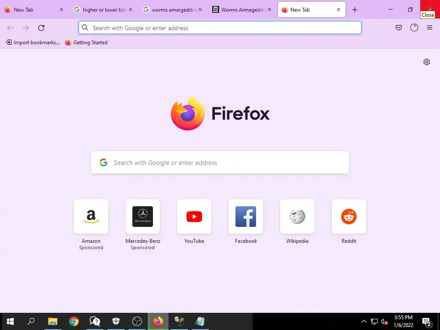Open a new tab with plus button

[x=354, y=10]
